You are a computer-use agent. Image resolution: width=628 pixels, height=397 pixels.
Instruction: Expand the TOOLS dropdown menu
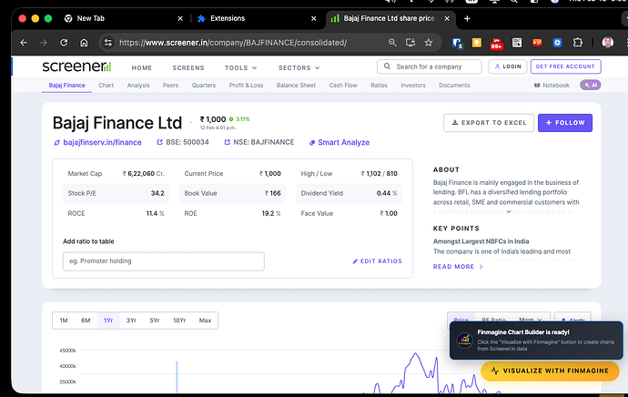pos(240,67)
